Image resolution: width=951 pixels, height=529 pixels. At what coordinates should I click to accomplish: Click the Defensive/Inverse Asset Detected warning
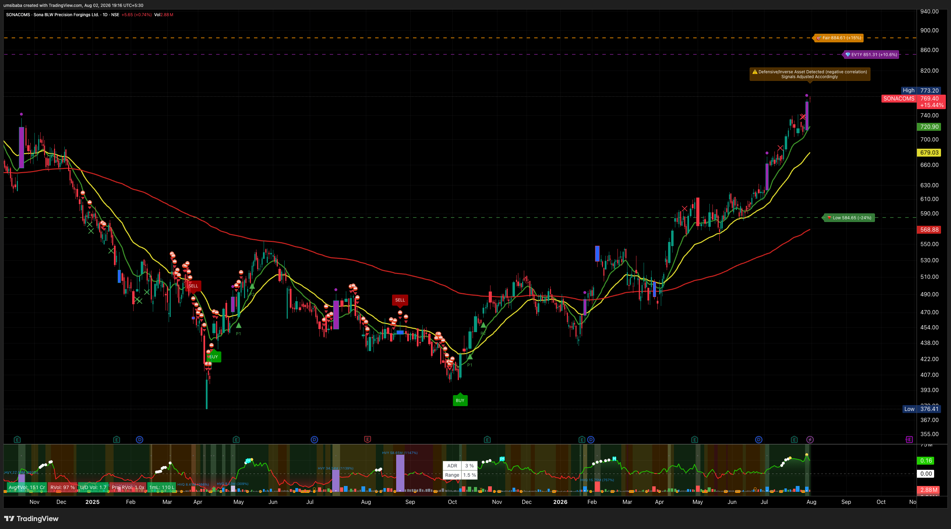pos(810,74)
